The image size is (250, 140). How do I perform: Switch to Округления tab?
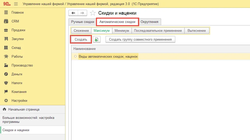click(149, 22)
